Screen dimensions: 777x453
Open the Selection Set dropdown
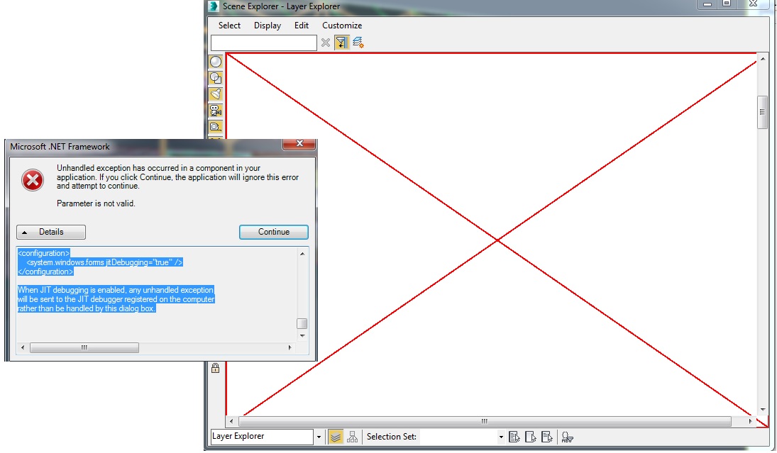point(500,437)
